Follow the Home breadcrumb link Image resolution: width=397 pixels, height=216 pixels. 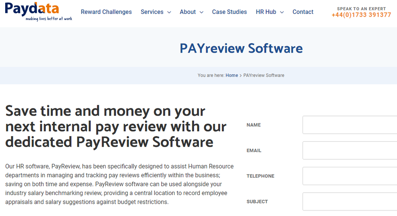232,75
